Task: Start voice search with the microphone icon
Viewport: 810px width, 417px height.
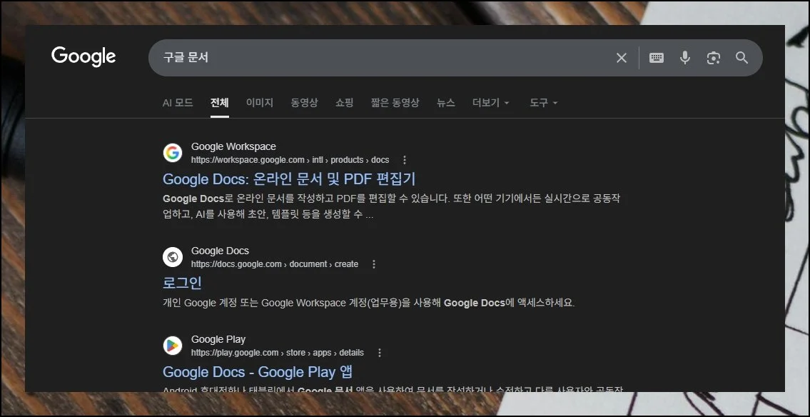Action: (x=684, y=58)
